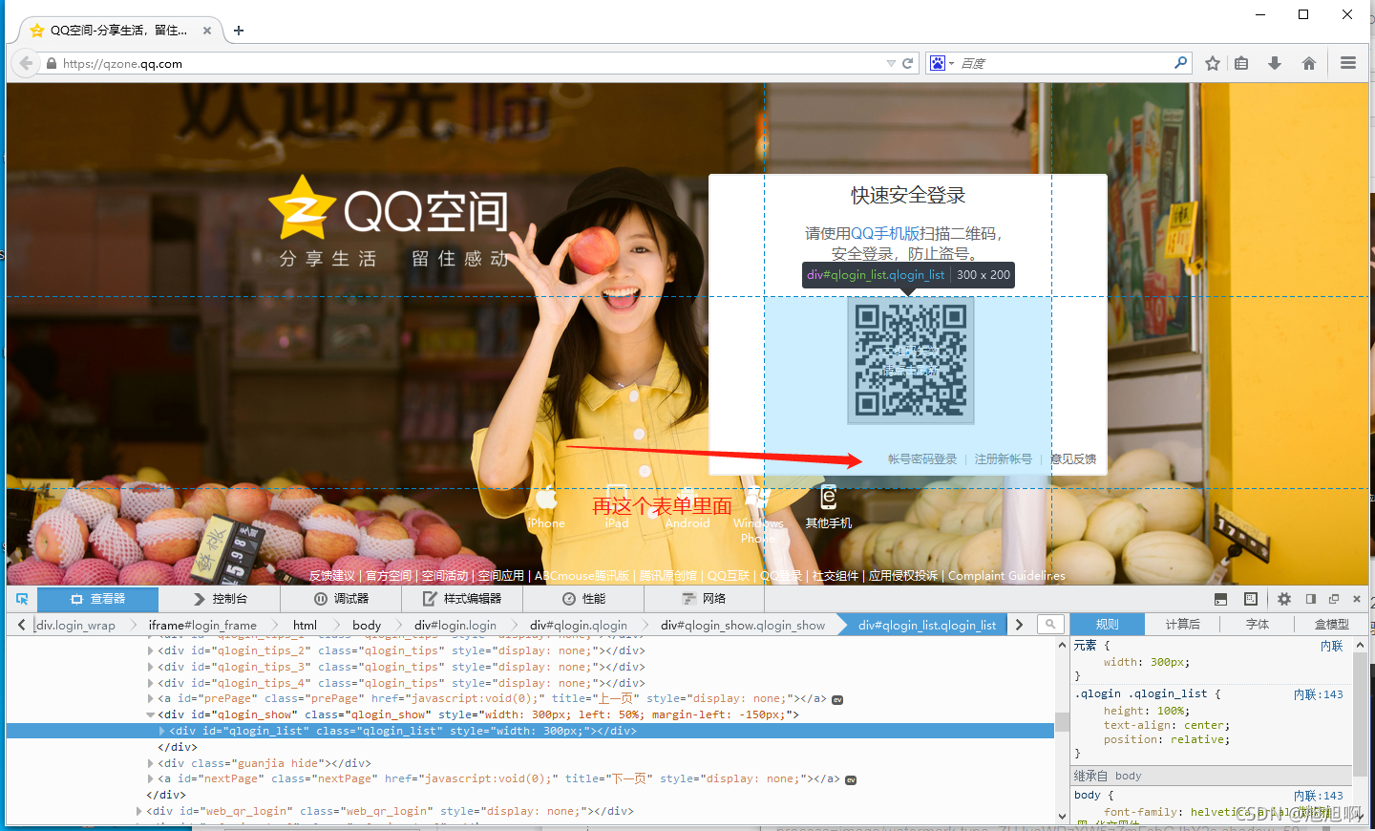Select the 盒模型 box model side tab

coord(1332,624)
